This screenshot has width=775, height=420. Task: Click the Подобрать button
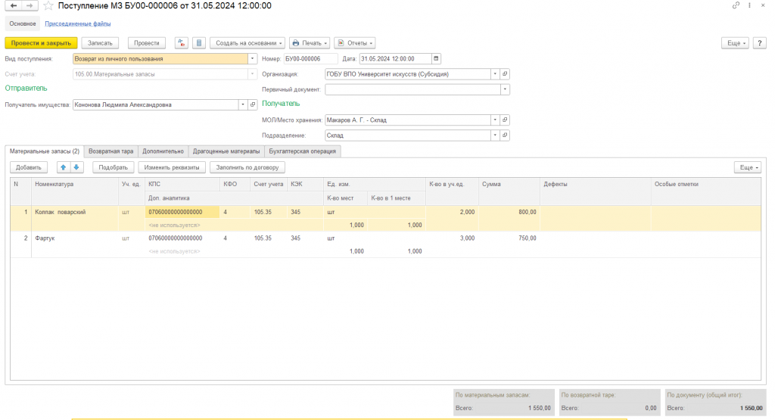[x=114, y=167]
